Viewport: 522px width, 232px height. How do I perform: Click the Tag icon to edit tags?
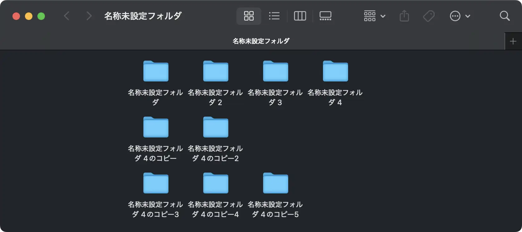tap(429, 16)
